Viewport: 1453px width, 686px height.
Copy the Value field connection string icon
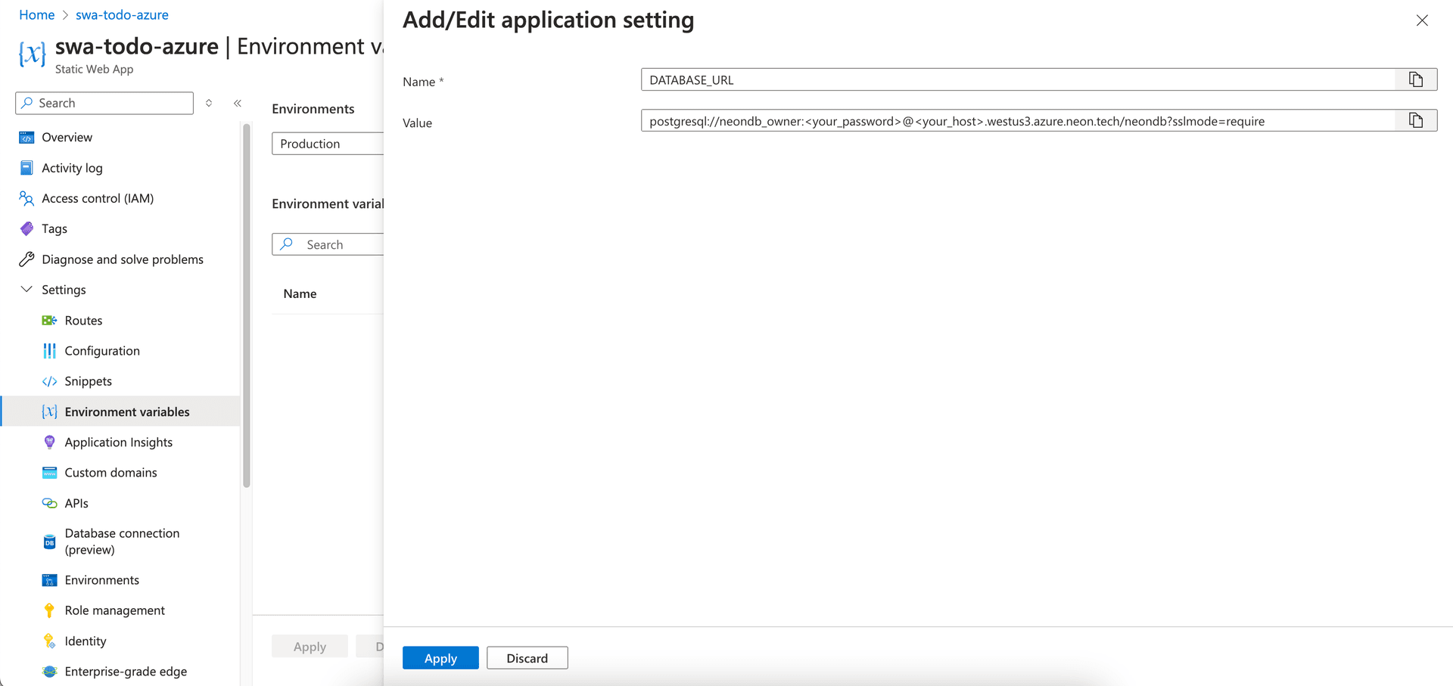click(1415, 121)
